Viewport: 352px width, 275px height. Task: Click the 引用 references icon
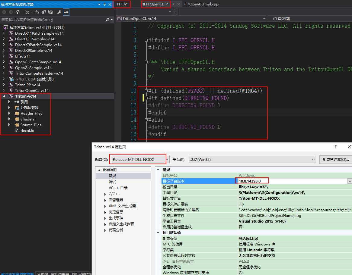point(17,102)
